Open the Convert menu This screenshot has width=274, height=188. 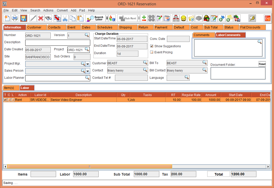[x=62, y=10]
